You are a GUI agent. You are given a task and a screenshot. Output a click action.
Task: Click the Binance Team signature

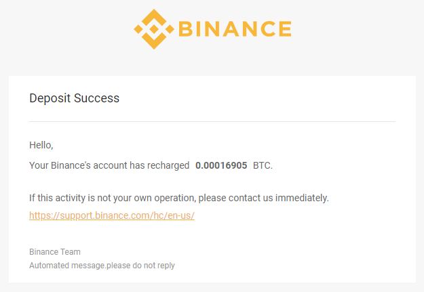55,252
